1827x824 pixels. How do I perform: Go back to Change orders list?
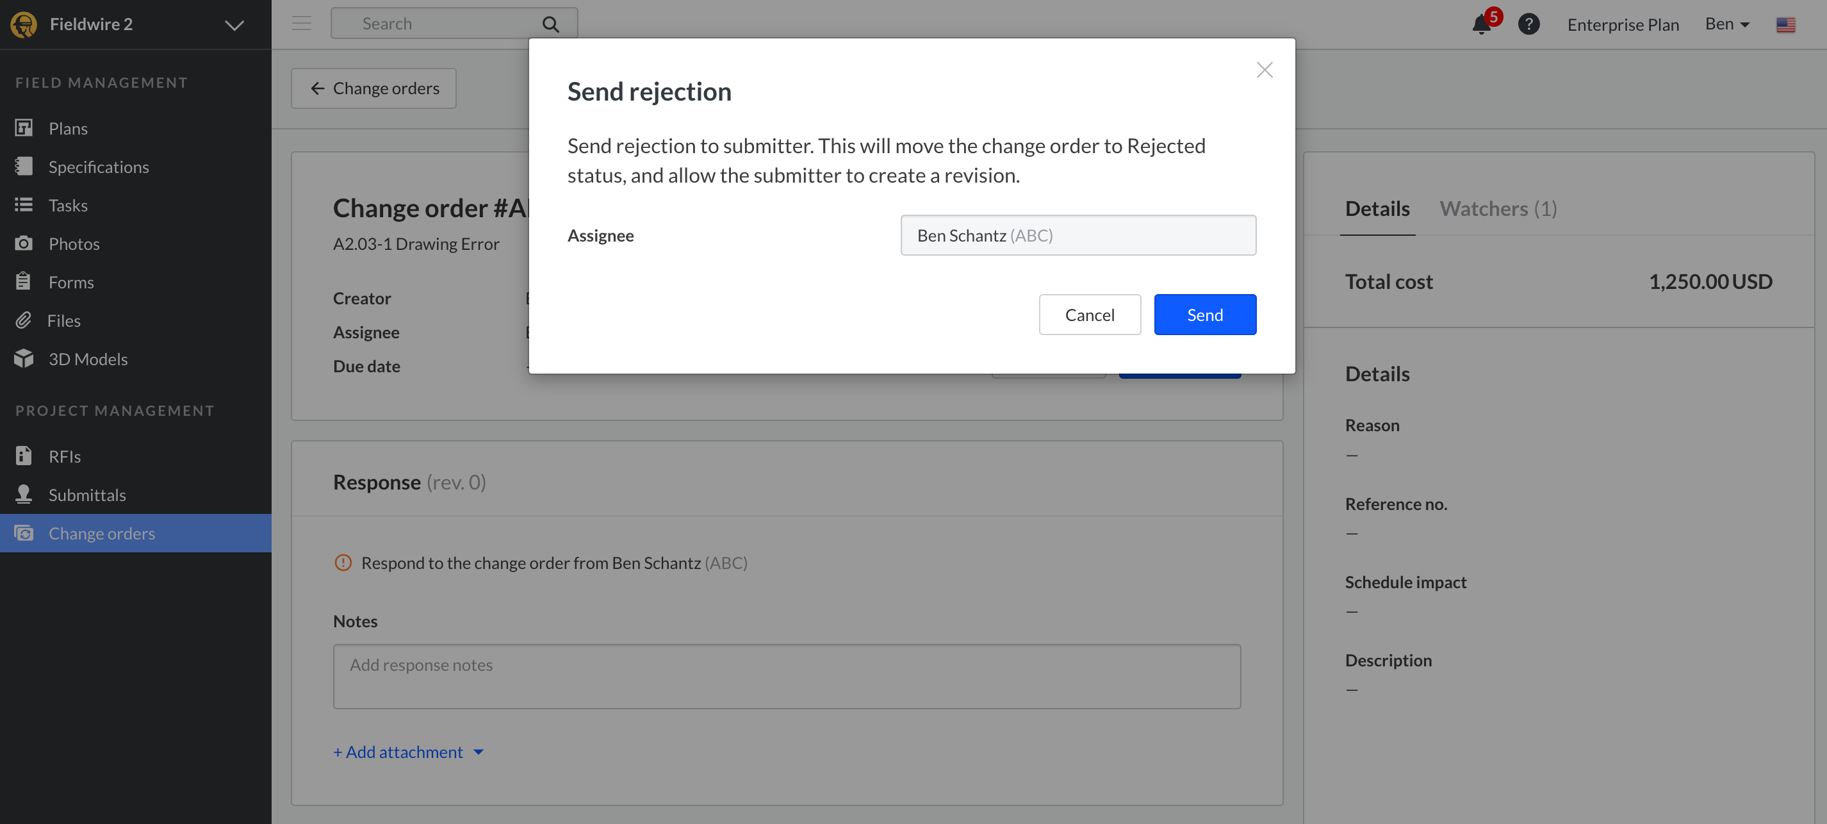[x=373, y=88]
